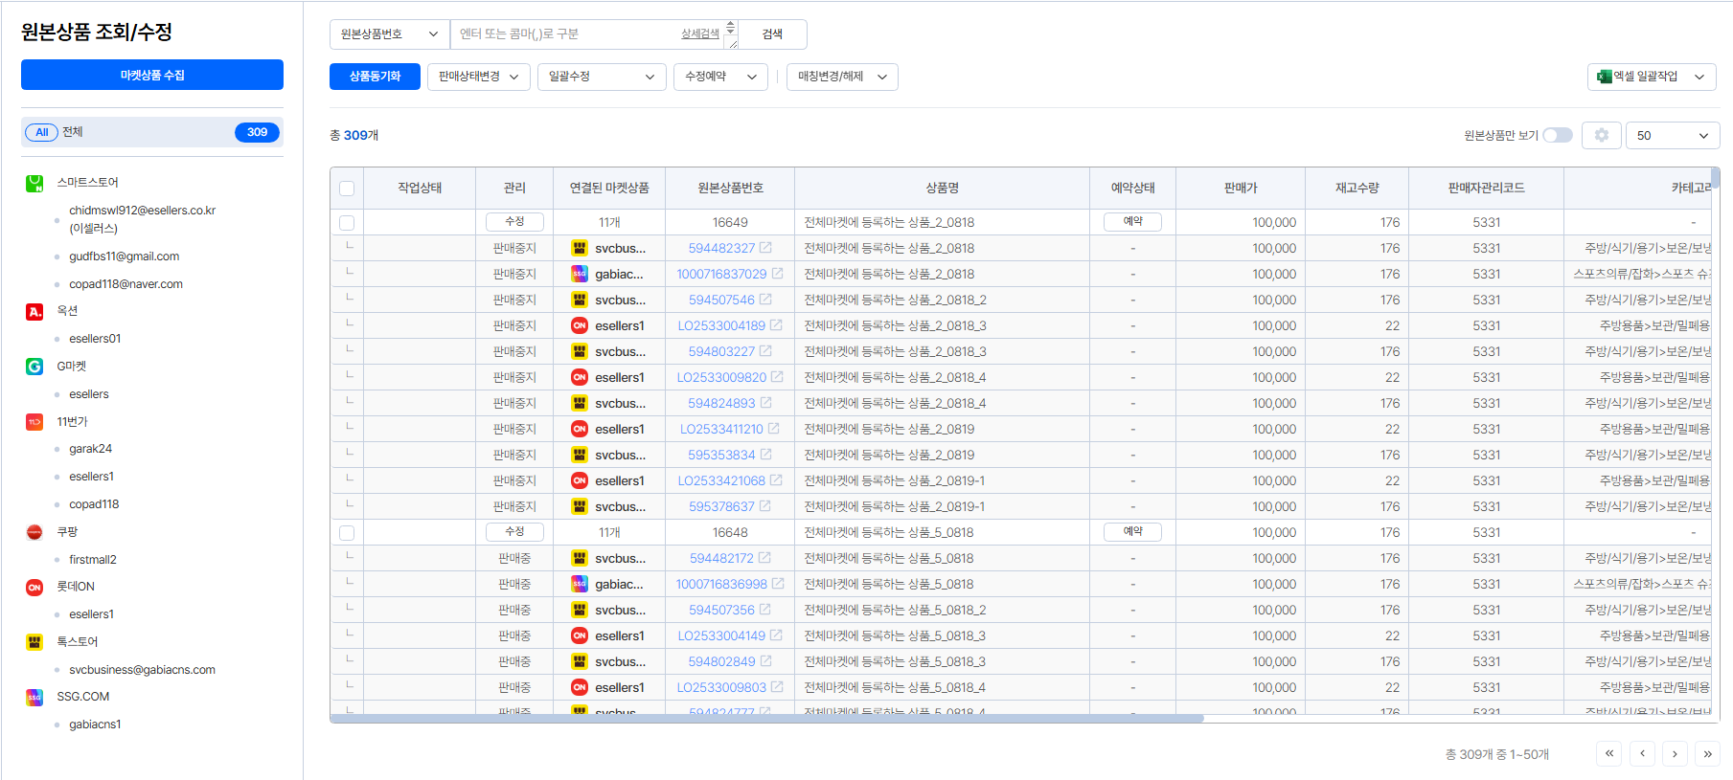This screenshot has width=1733, height=780.
Task: Click the 마켓상품 수집 button
Action: pyautogui.click(x=152, y=75)
